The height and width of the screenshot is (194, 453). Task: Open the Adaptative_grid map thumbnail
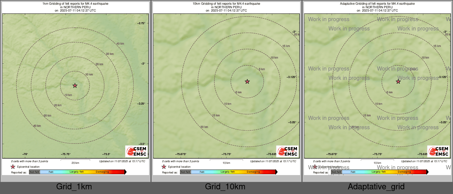click(x=378, y=88)
